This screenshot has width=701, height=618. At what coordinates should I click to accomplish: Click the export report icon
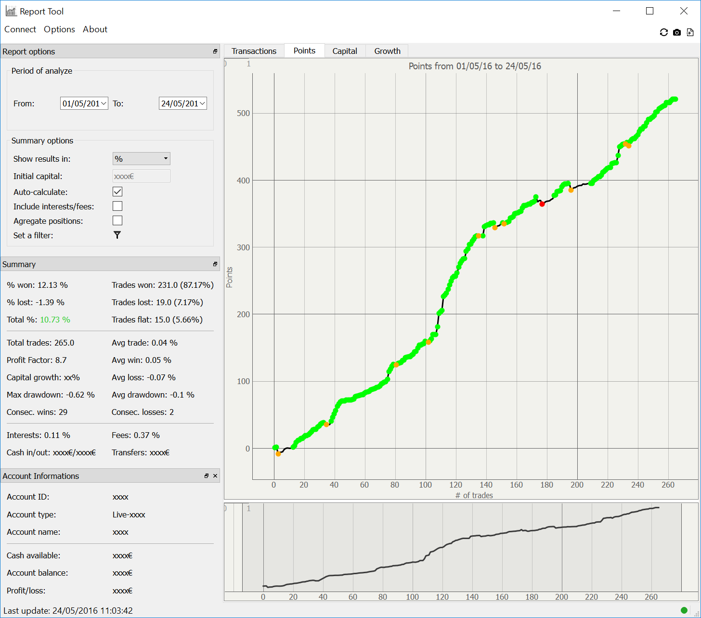690,32
